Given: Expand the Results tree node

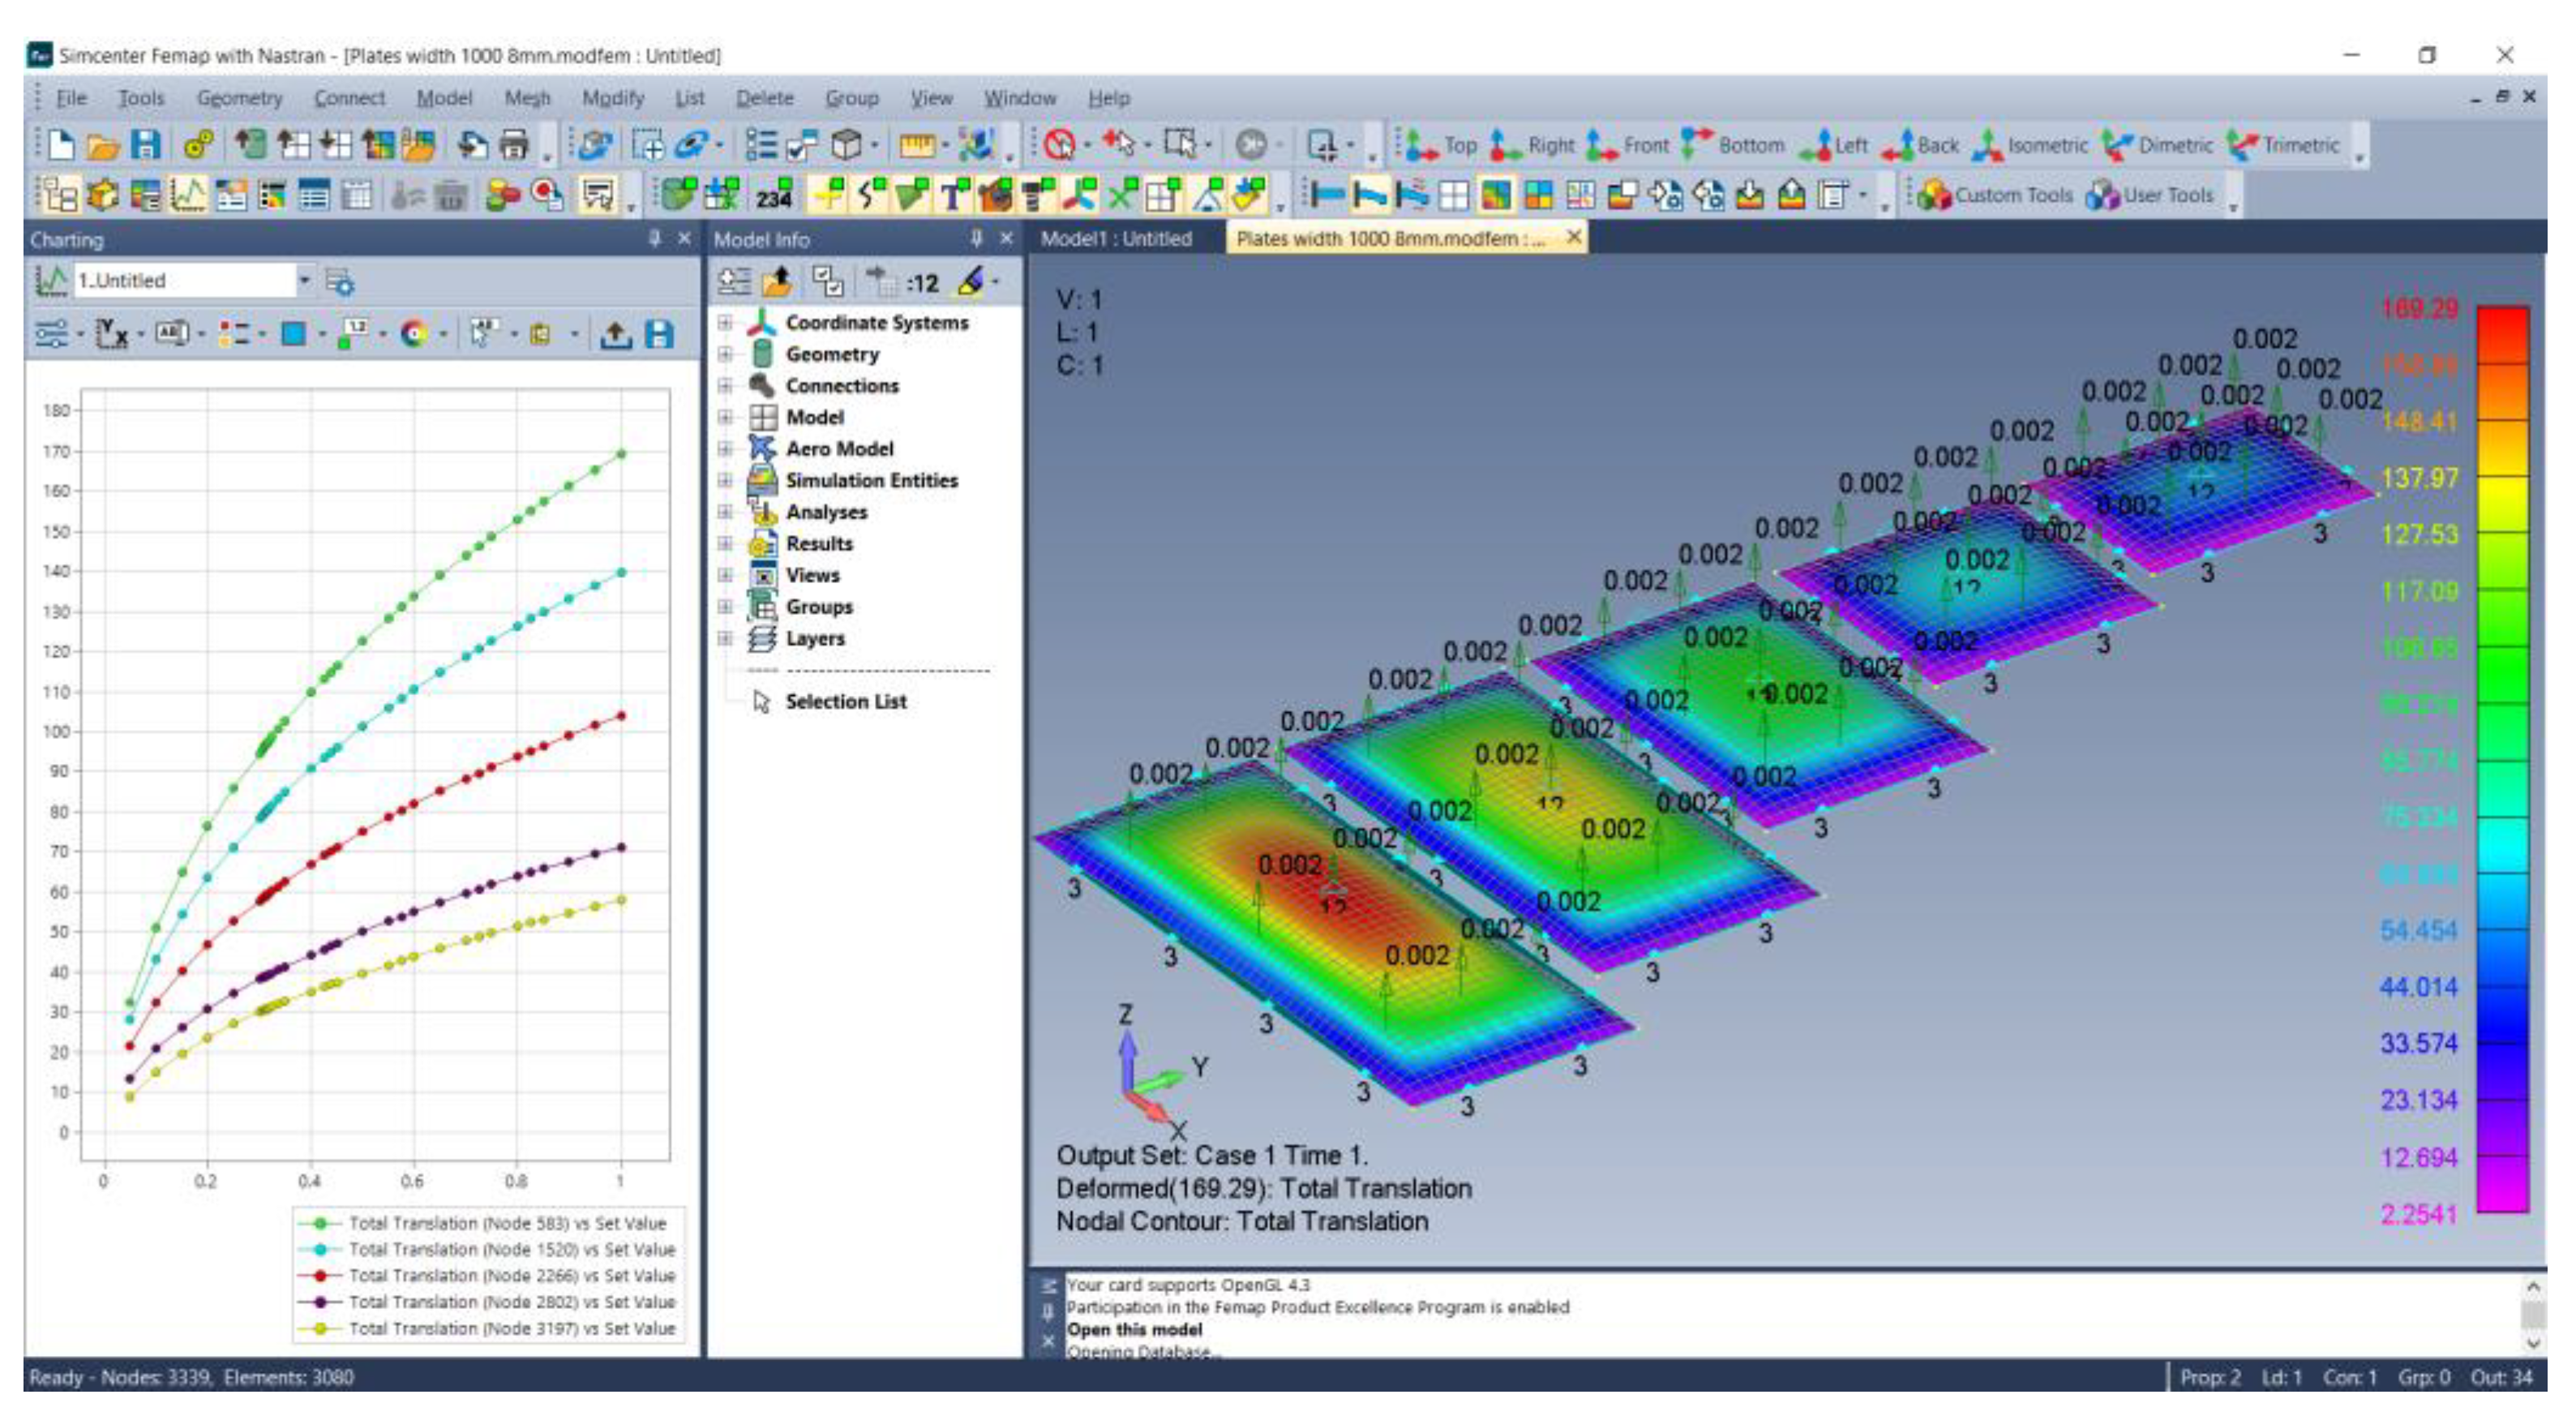Looking at the screenshot, I should [x=726, y=544].
